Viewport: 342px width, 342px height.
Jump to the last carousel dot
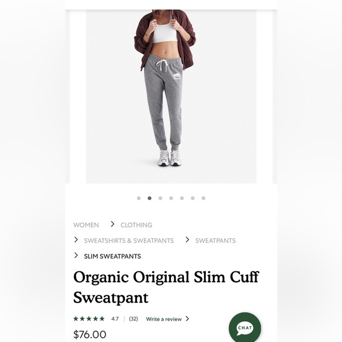203,198
